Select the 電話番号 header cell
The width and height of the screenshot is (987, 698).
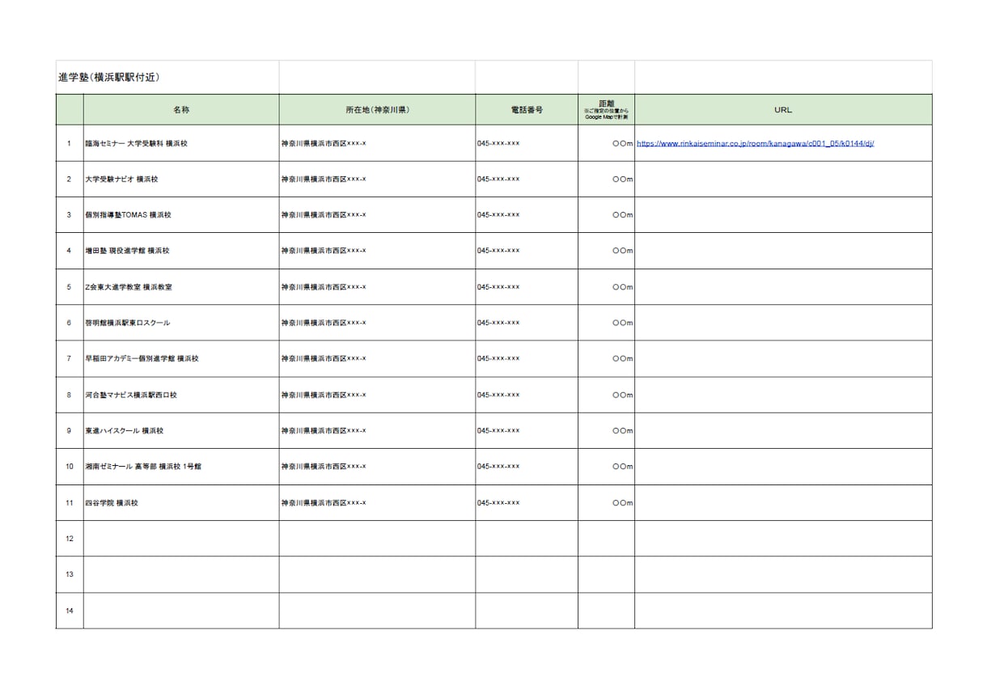tap(527, 110)
